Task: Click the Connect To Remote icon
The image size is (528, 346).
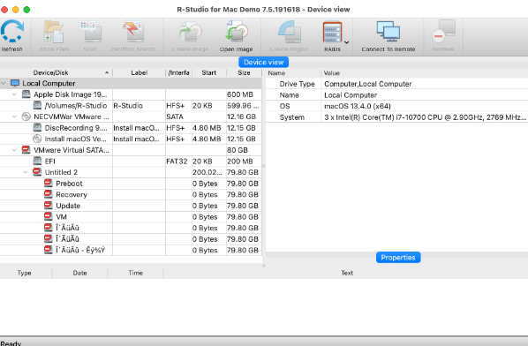Action: [388, 32]
